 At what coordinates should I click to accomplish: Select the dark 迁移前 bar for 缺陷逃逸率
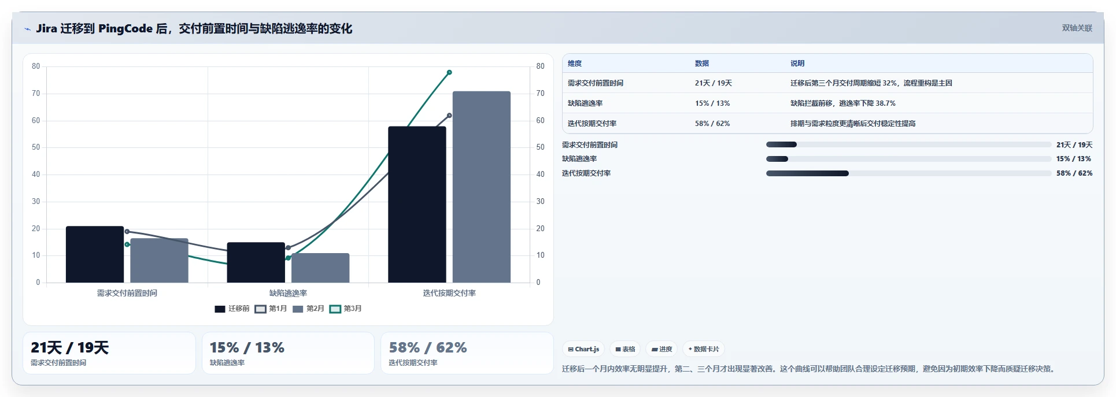pos(256,262)
